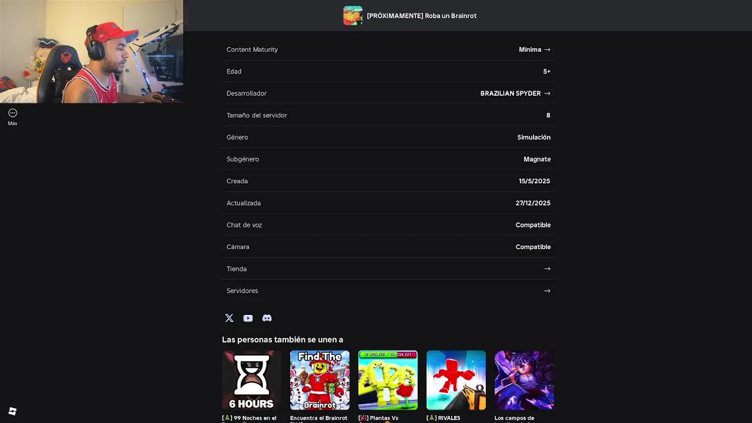Click the 'Compatible' value for Chat de voz
Image resolution: width=752 pixels, height=423 pixels.
(x=533, y=225)
